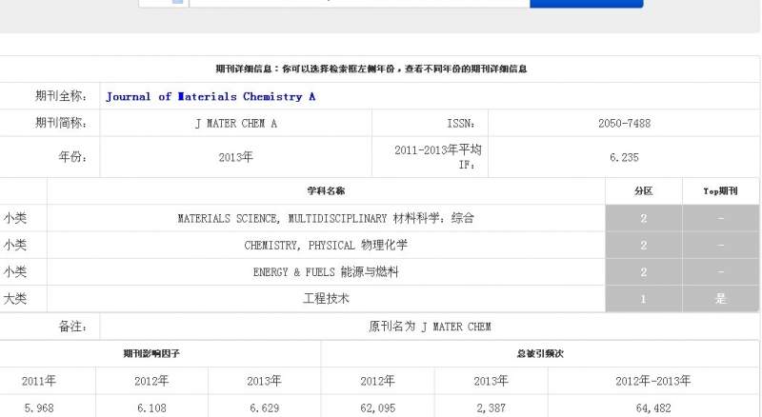The width and height of the screenshot is (762, 417).
Task: Select CHEMISTRY, PHYSICAL 物理化学 row text
Action: 326,245
